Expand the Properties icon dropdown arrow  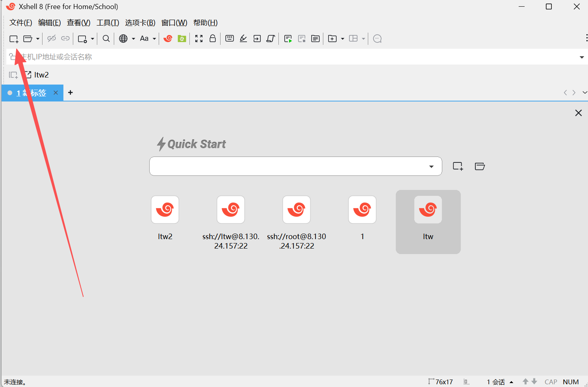tap(93, 39)
